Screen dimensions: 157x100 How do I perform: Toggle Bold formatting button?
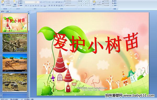pyautogui.click(x=26, y=6)
